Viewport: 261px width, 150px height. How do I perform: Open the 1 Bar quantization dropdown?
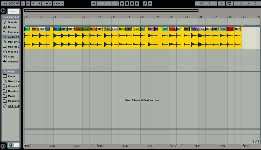[59, 3]
